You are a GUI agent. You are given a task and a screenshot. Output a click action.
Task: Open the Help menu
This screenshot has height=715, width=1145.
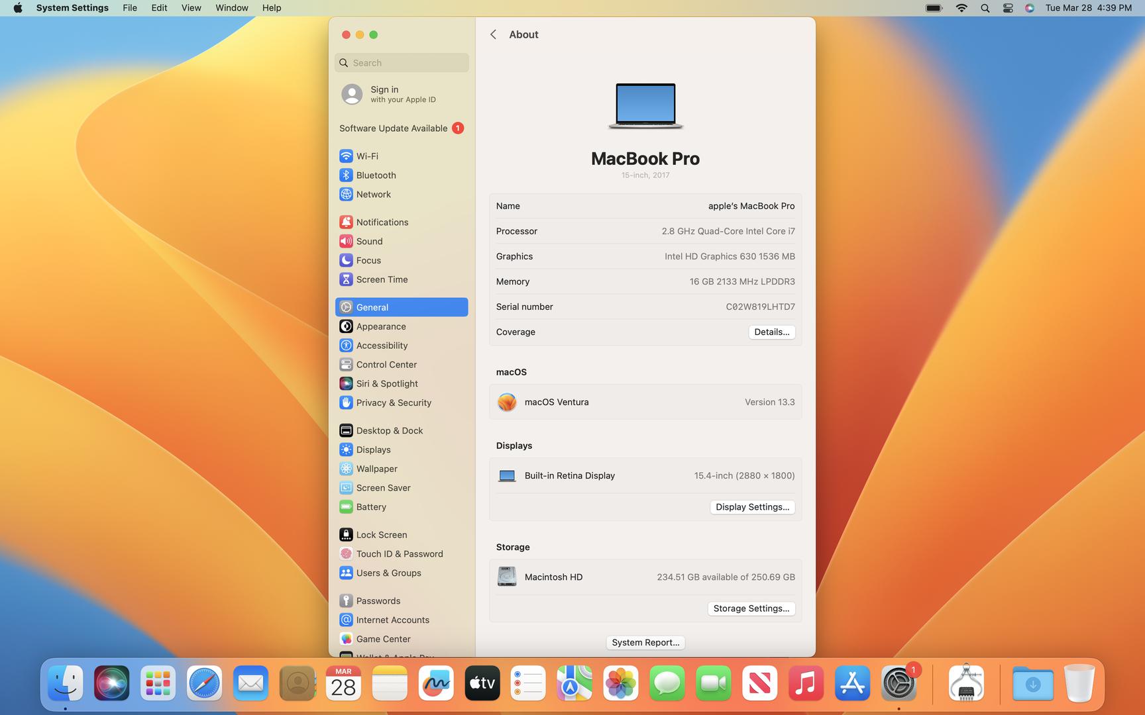[272, 8]
